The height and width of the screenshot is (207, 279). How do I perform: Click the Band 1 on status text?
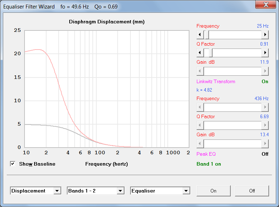tap(209, 164)
